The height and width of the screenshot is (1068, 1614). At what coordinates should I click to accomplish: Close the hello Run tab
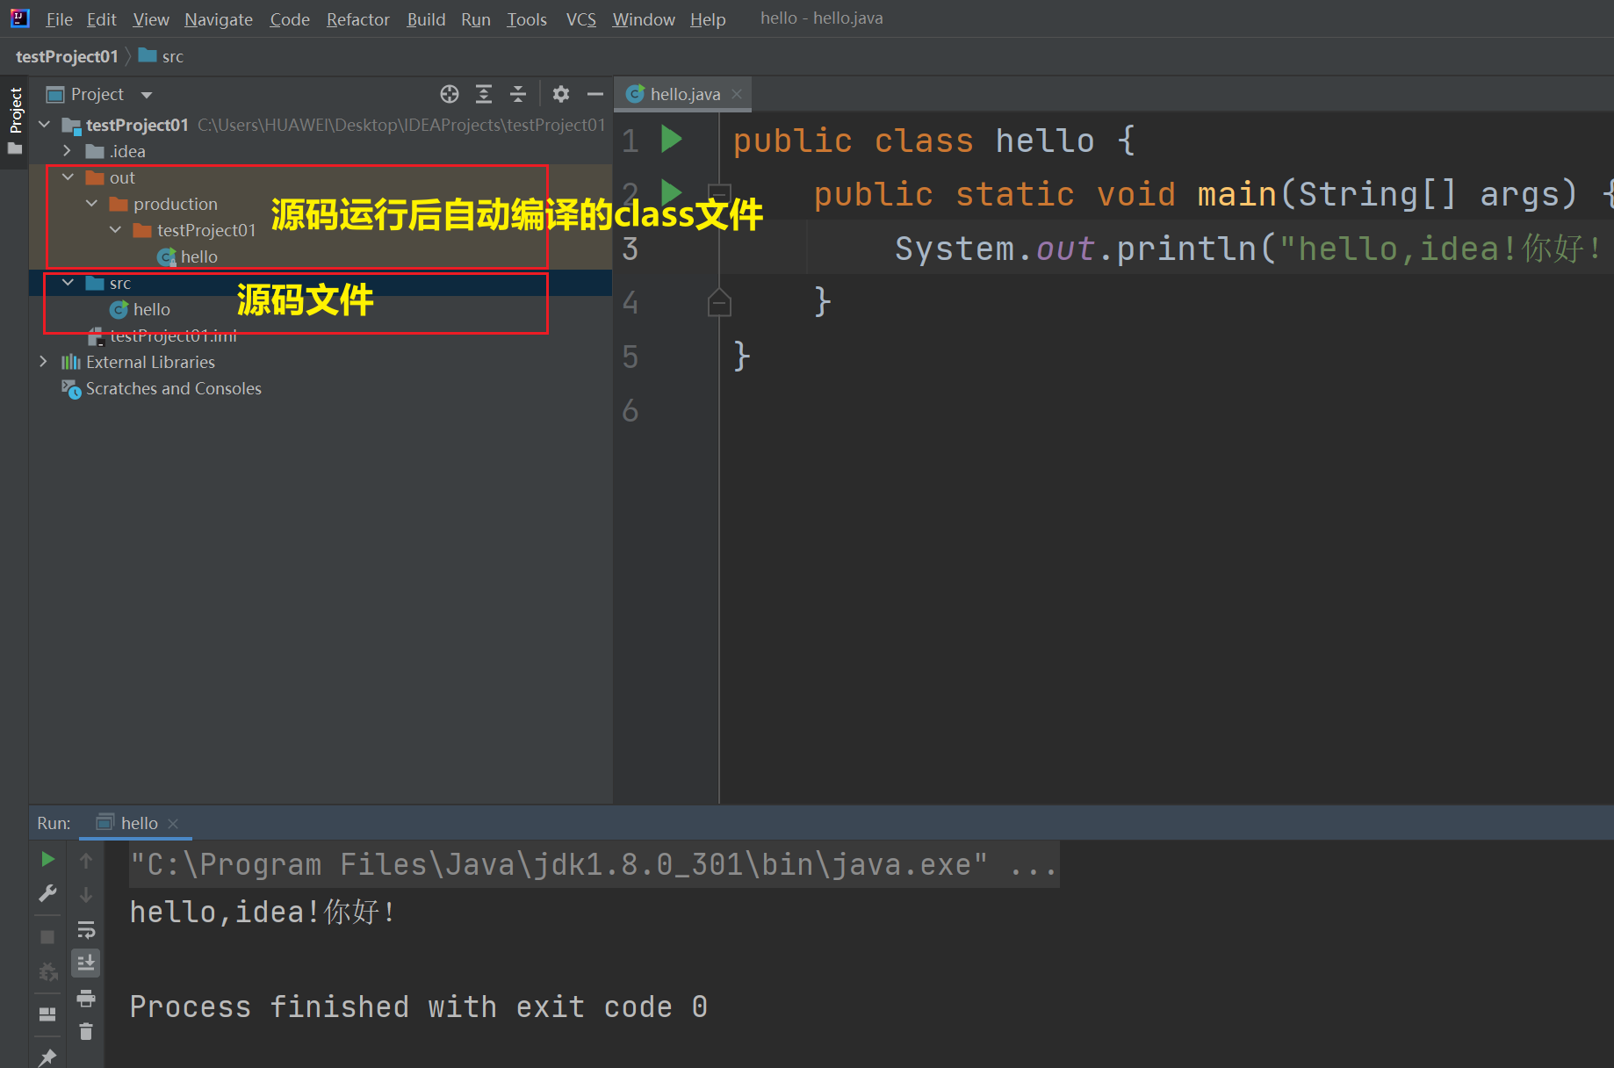tap(173, 823)
